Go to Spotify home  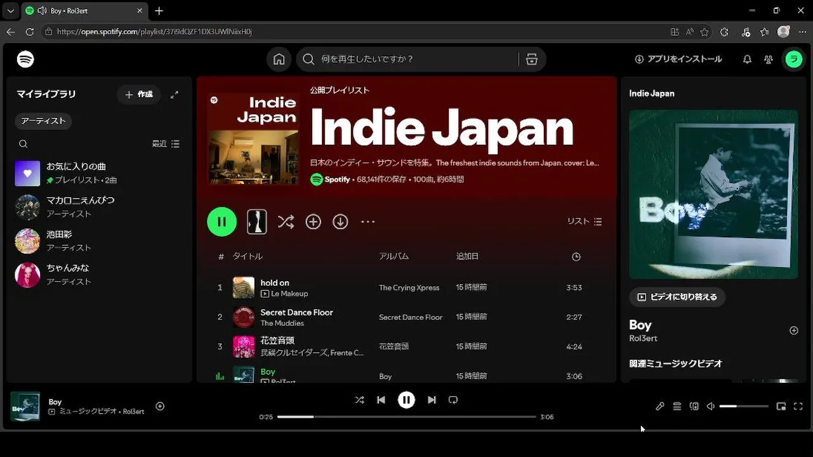[x=279, y=59]
